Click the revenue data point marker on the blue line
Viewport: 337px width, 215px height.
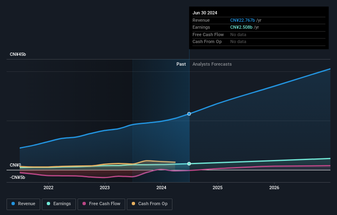pyautogui.click(x=189, y=114)
